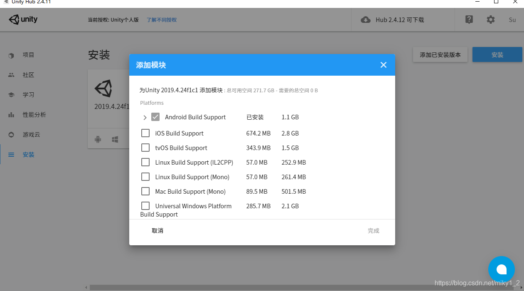
Task: Click the 安装 page heading
Action: click(99, 55)
